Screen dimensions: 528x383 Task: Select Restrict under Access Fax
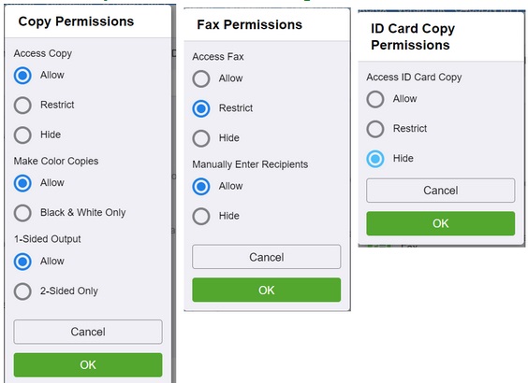coord(201,108)
